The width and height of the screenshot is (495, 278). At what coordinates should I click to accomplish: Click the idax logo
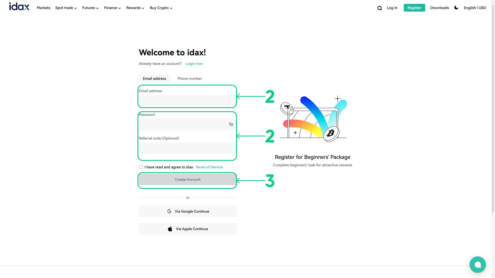pos(19,7)
